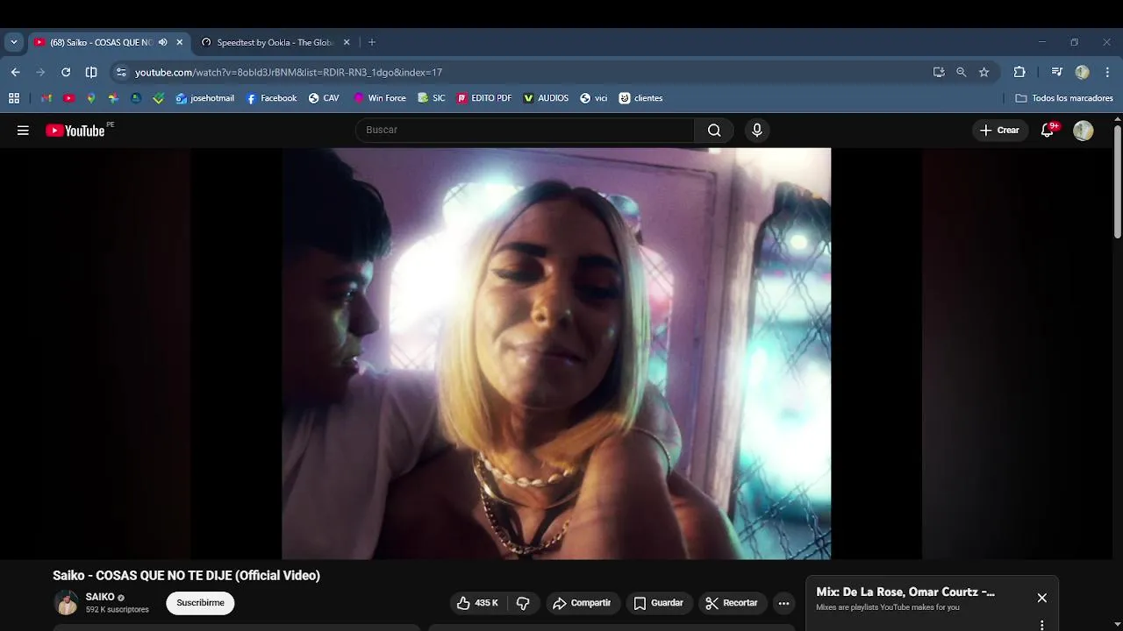Open Google Photos bookmark icon

pyautogui.click(x=113, y=98)
